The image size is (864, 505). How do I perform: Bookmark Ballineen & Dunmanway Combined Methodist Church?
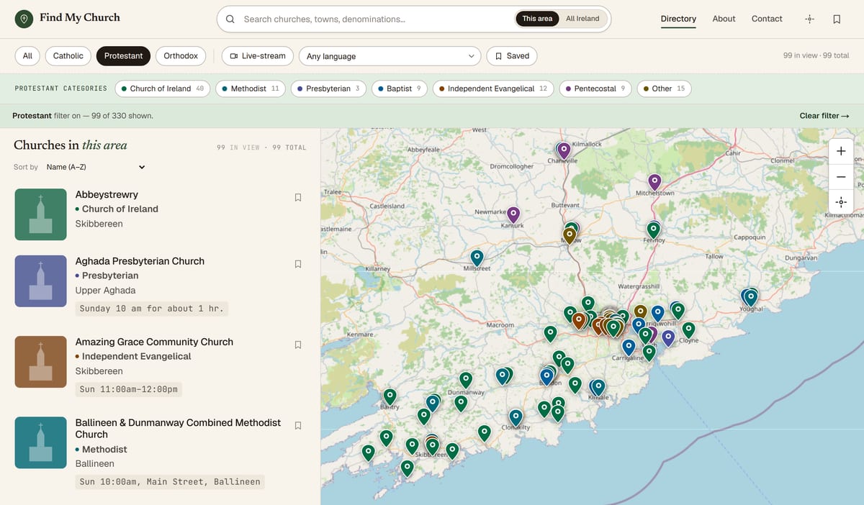point(298,425)
